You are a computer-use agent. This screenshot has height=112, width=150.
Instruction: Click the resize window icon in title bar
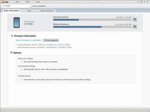coord(141,2)
